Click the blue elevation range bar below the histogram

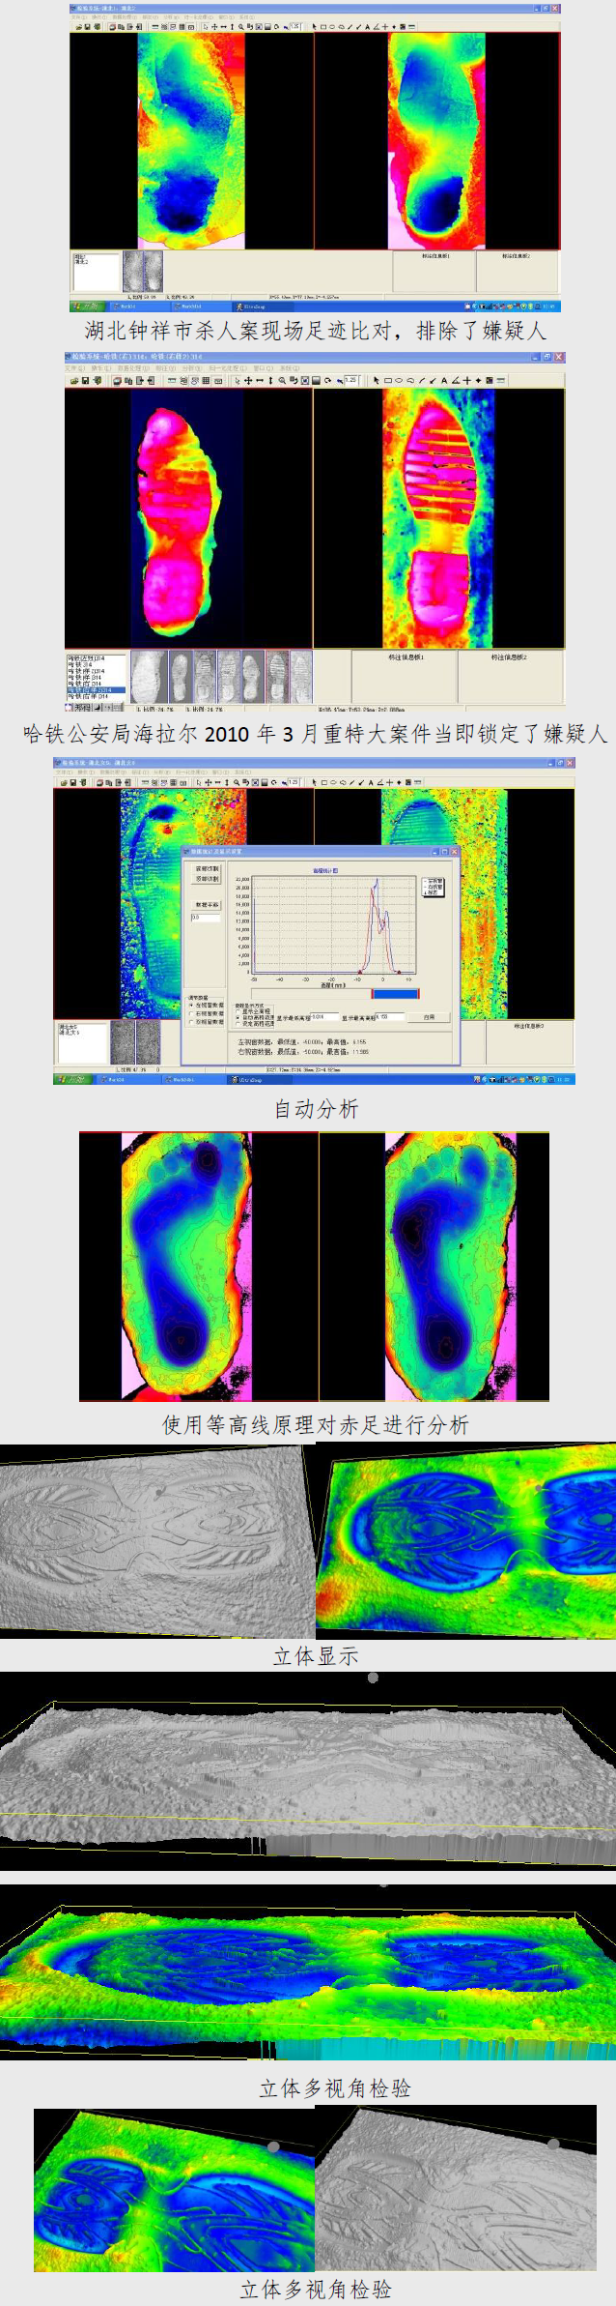tap(395, 993)
